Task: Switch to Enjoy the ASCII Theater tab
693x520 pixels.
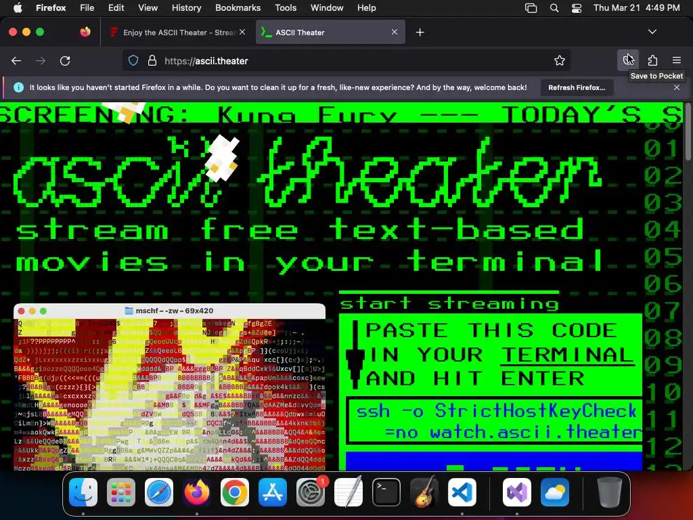Action: pos(178,32)
